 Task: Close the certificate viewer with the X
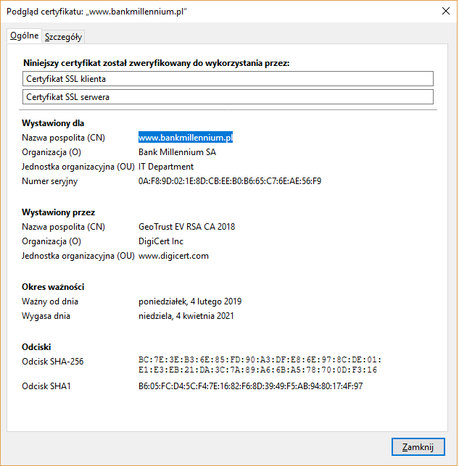click(x=446, y=12)
